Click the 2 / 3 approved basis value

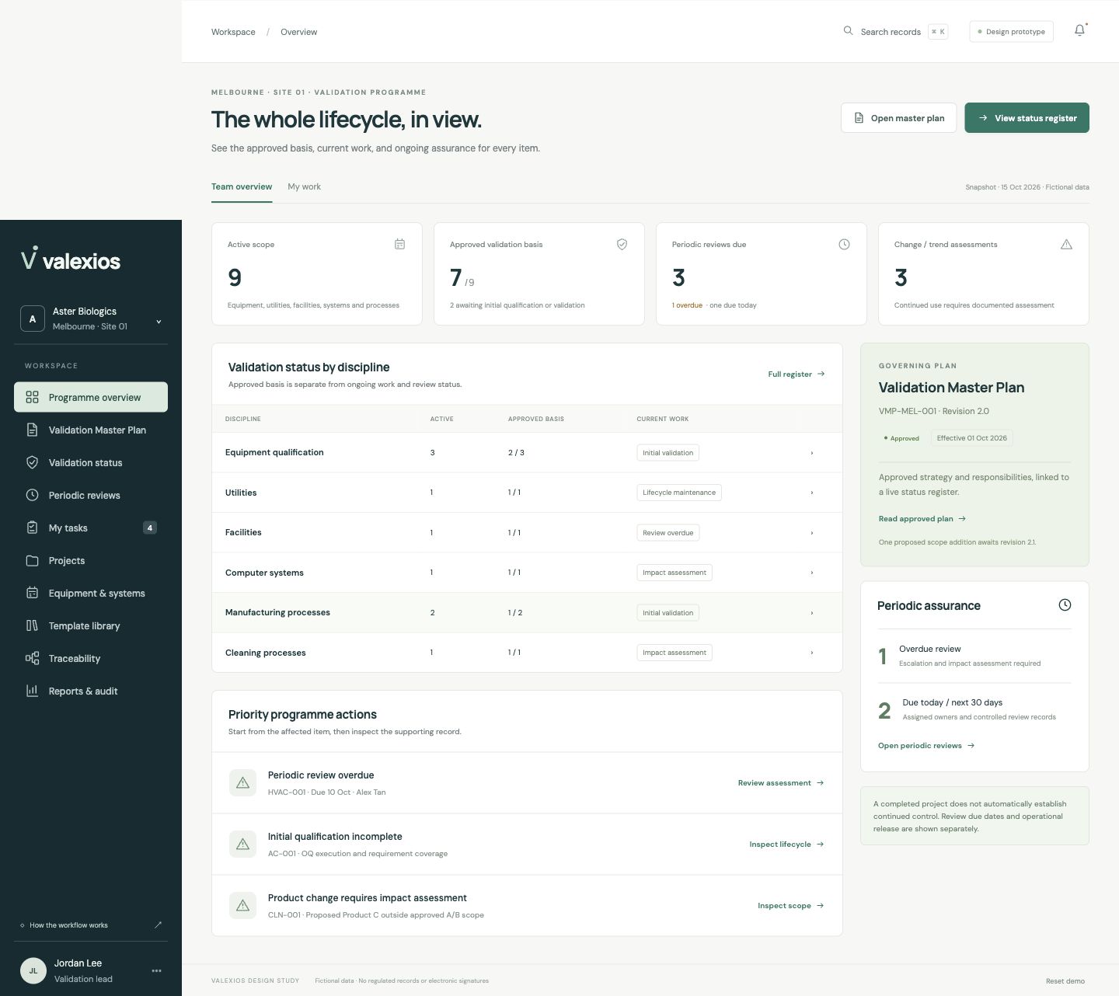click(516, 452)
